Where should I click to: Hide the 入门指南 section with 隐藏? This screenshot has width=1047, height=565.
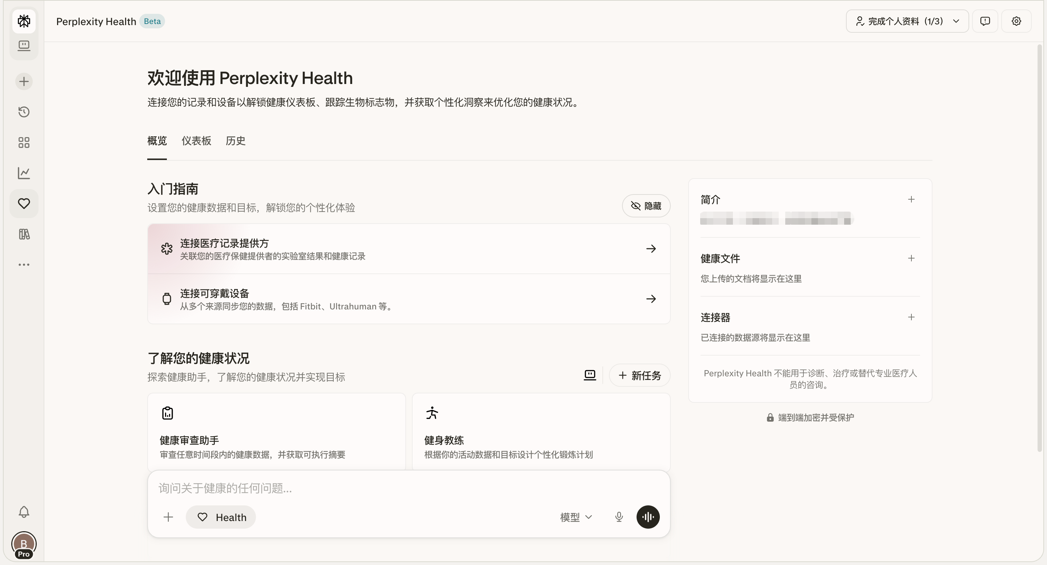[x=646, y=206]
